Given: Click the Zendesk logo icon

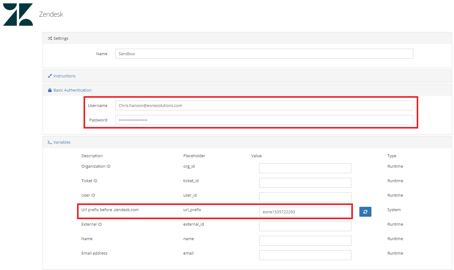Looking at the screenshot, I should [18, 14].
